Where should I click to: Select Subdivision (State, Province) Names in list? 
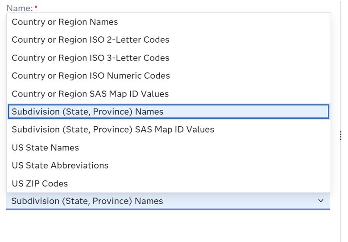87,112
